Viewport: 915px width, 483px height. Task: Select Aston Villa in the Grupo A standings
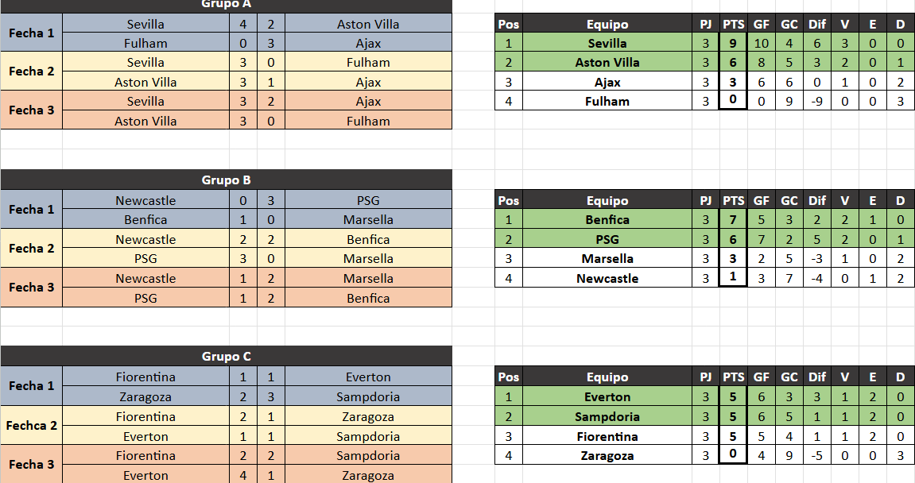(x=607, y=63)
